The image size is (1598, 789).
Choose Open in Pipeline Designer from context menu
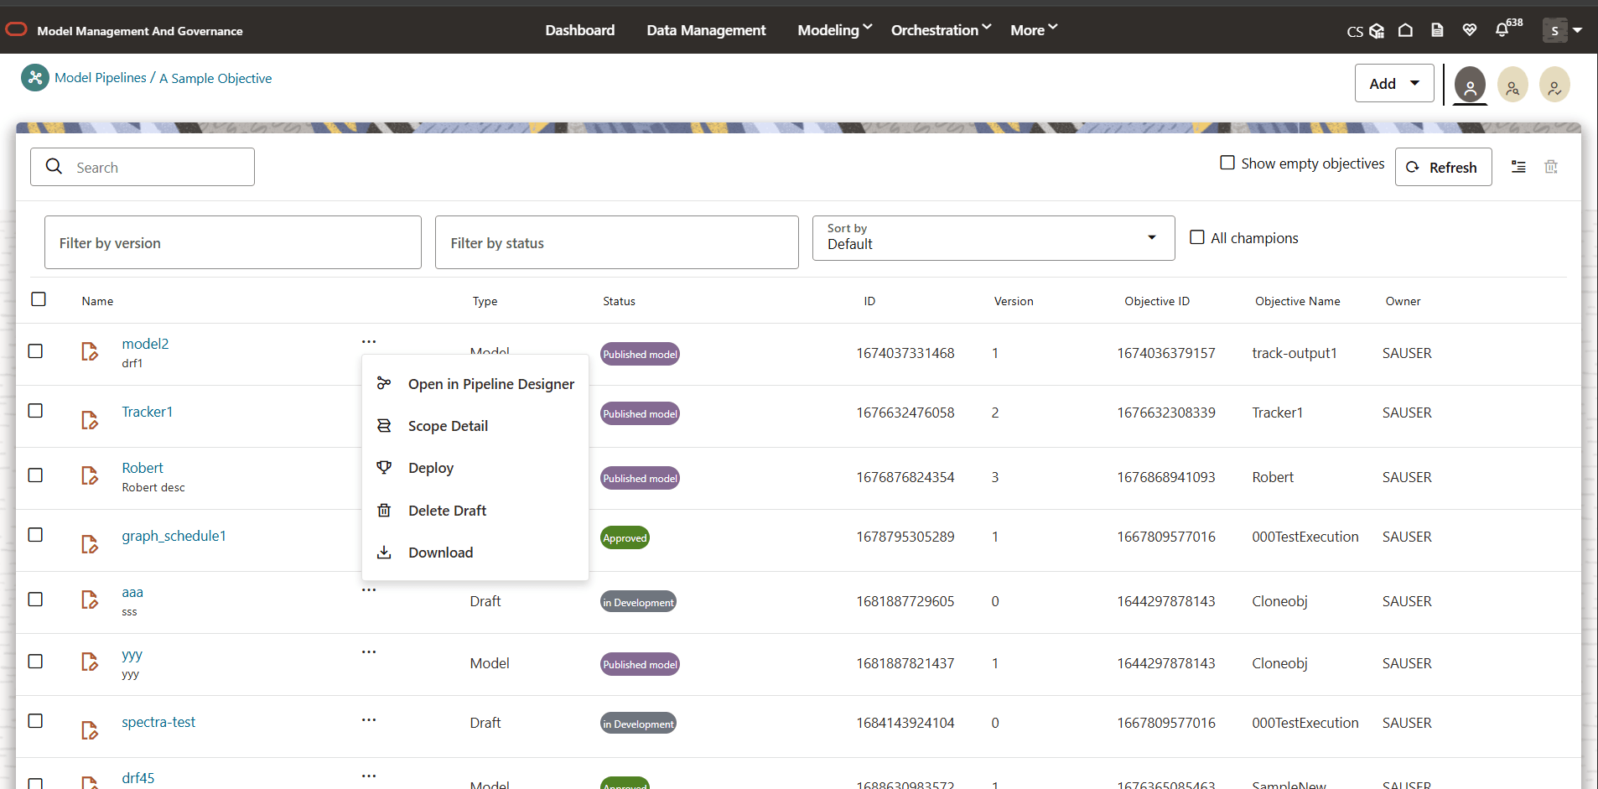[490, 384]
